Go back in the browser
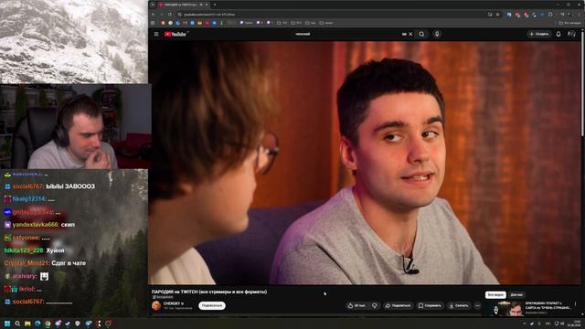The height and width of the screenshot is (329, 585). pos(153,15)
